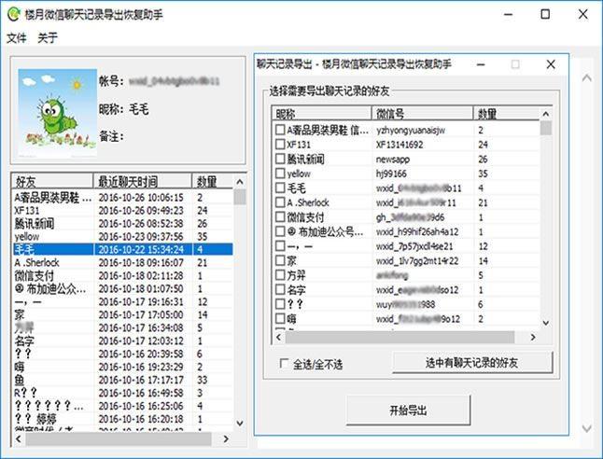This screenshot has height=459, width=603.
Task: Toggle the 全选/全不选 checkbox
Action: [x=284, y=363]
